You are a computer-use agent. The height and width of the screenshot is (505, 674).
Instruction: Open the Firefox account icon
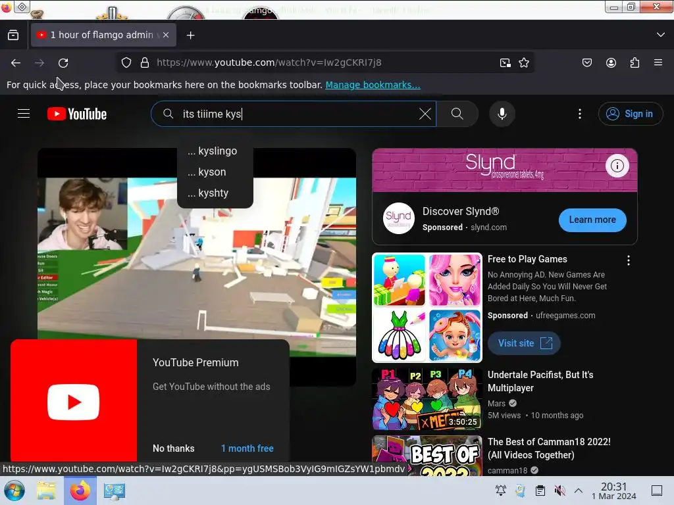[x=611, y=62]
